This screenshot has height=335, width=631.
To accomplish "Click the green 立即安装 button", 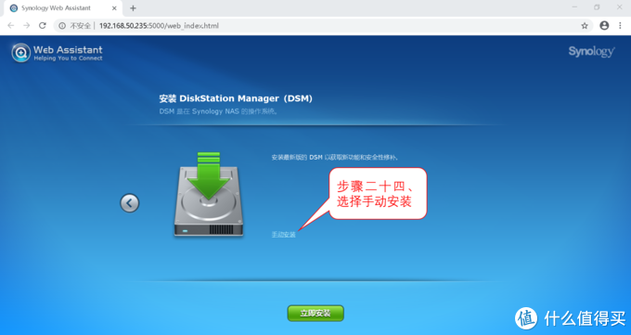I will click(315, 314).
